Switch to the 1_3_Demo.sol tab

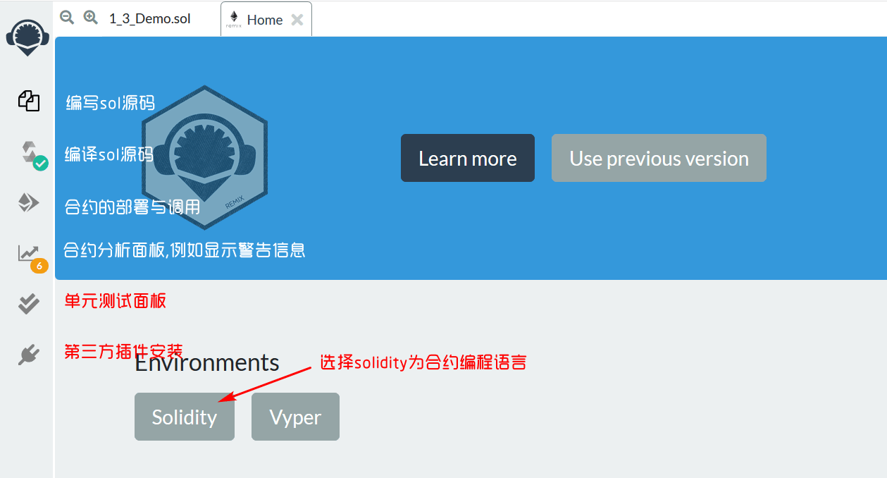(149, 19)
